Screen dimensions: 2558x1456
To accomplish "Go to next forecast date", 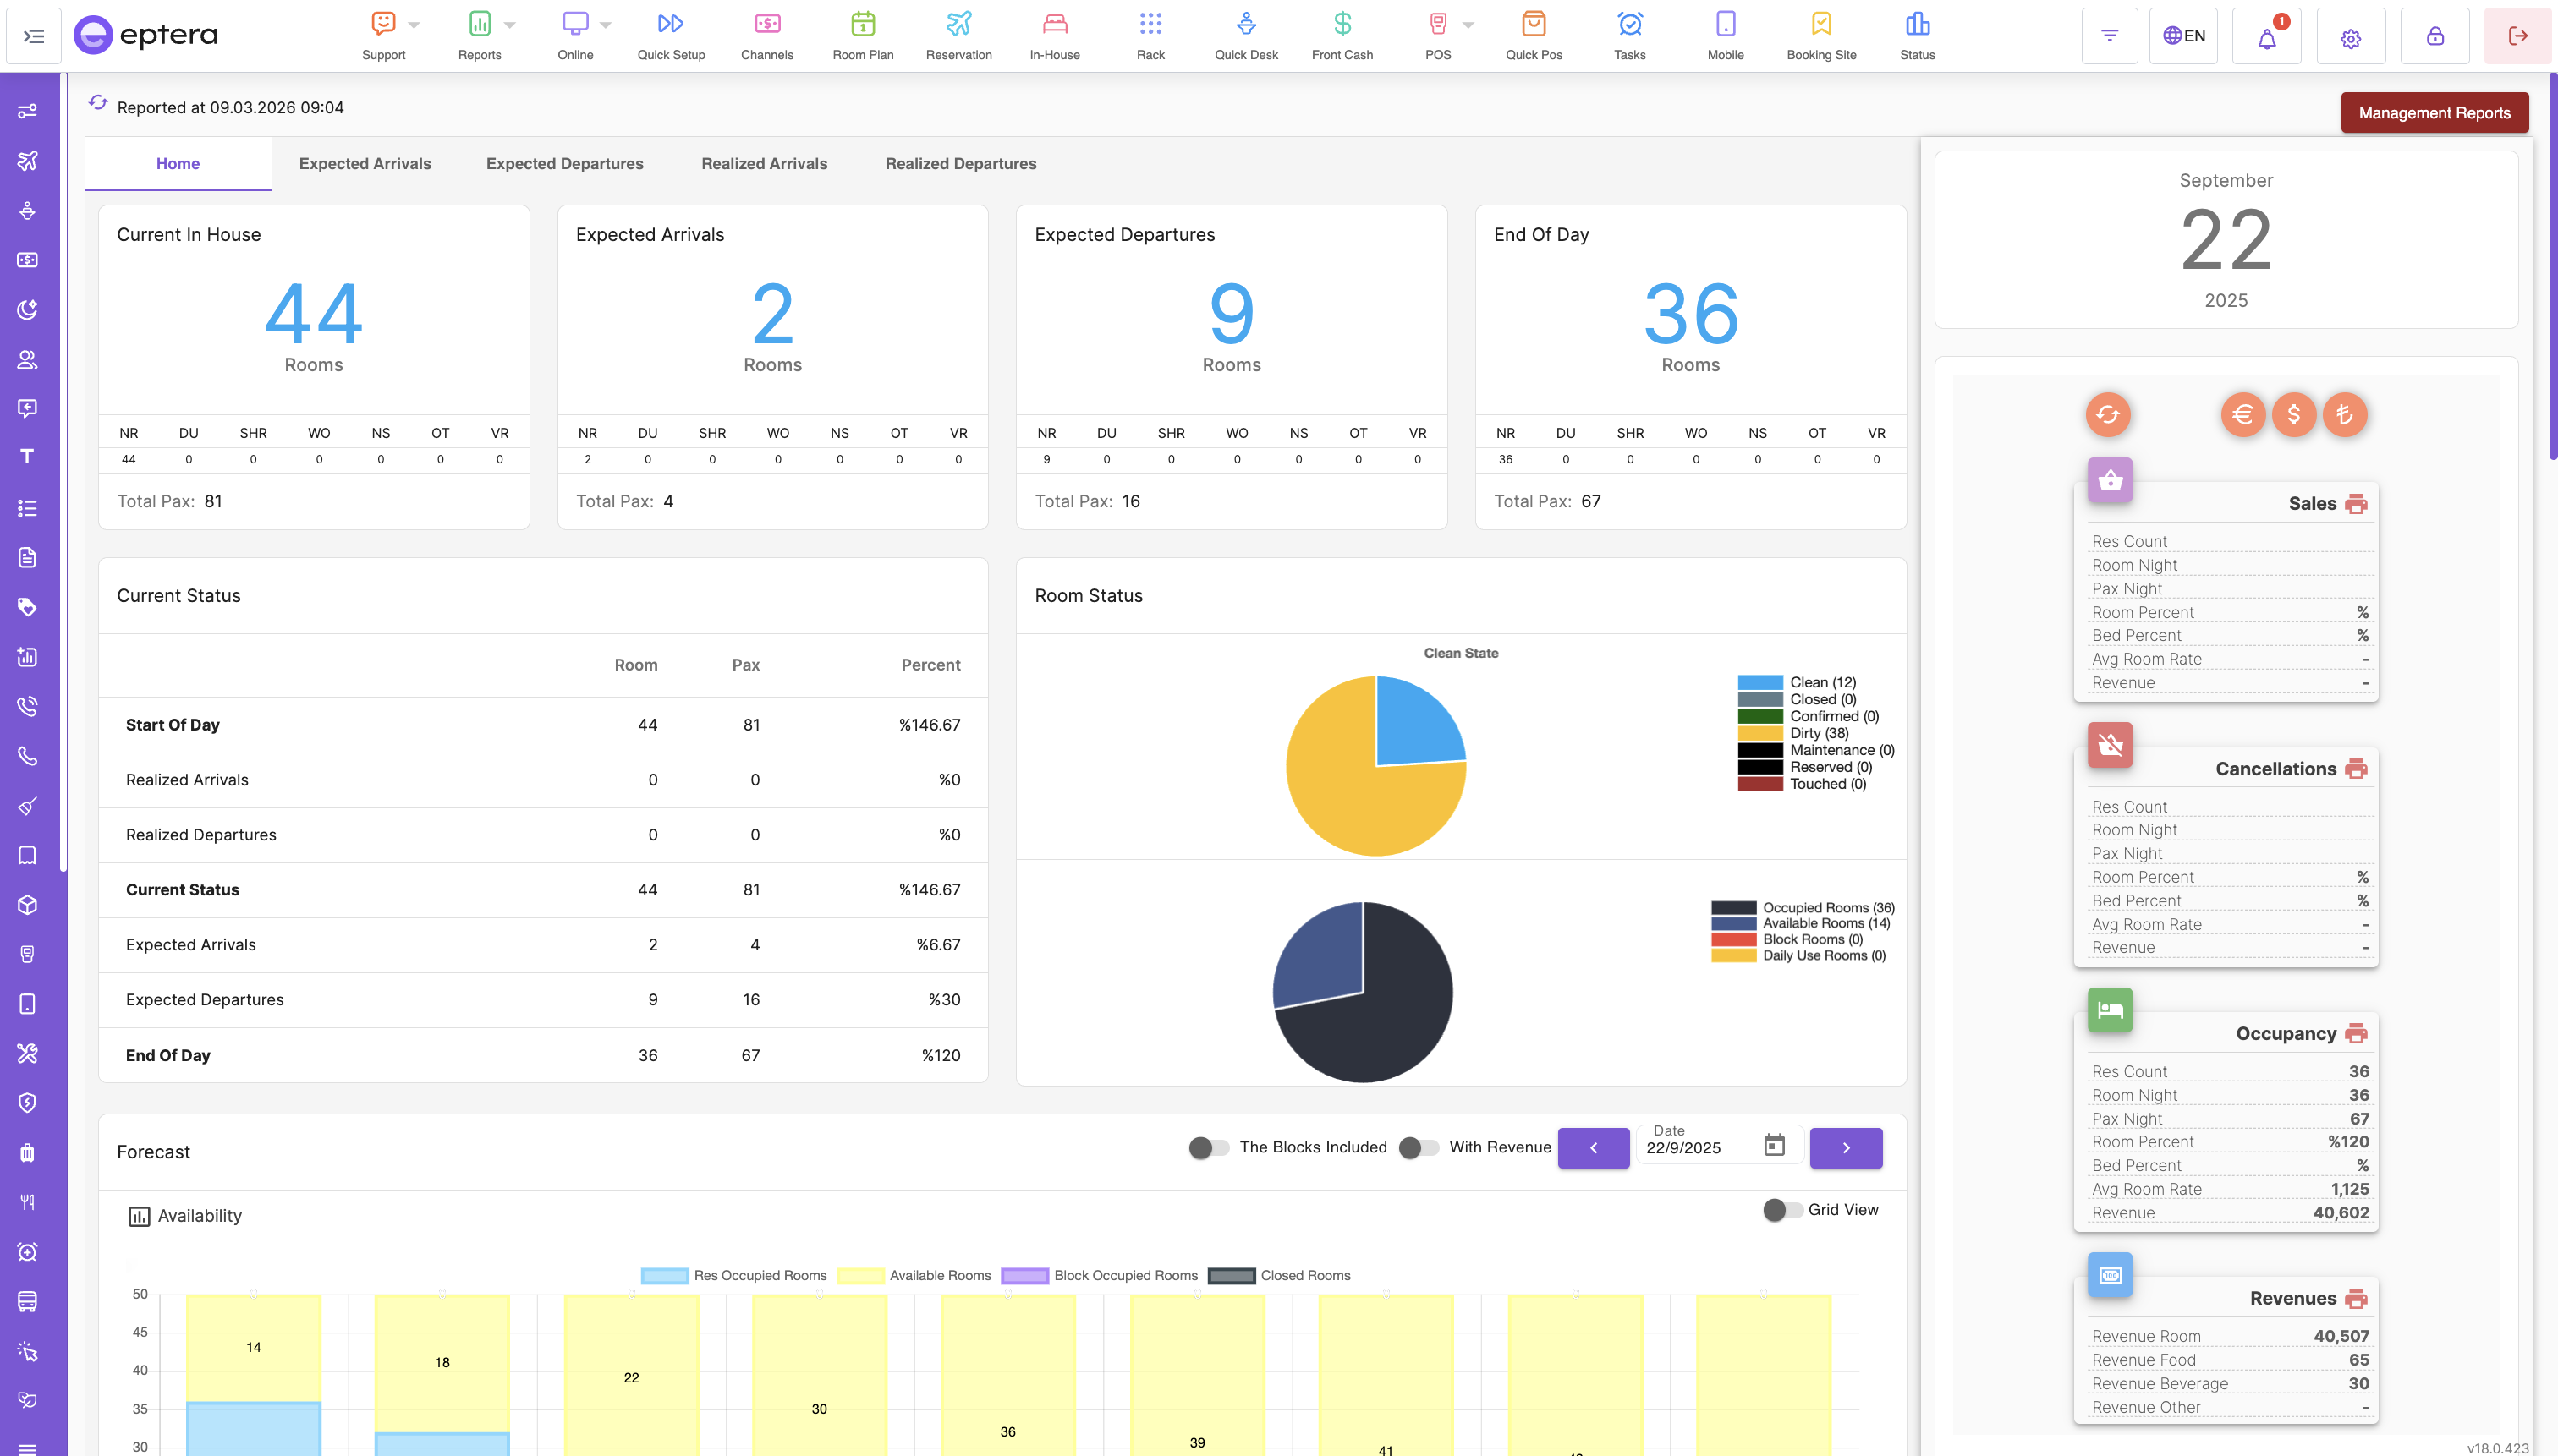I will tap(1846, 1148).
